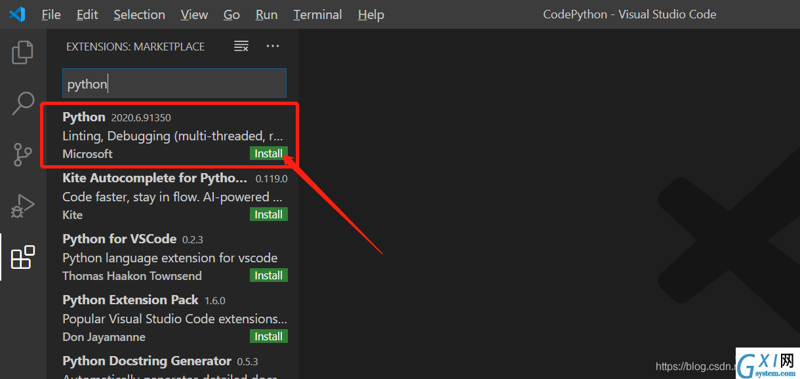Screen dimensions: 800x379
Task: Open the Edit menu
Action: tap(87, 14)
